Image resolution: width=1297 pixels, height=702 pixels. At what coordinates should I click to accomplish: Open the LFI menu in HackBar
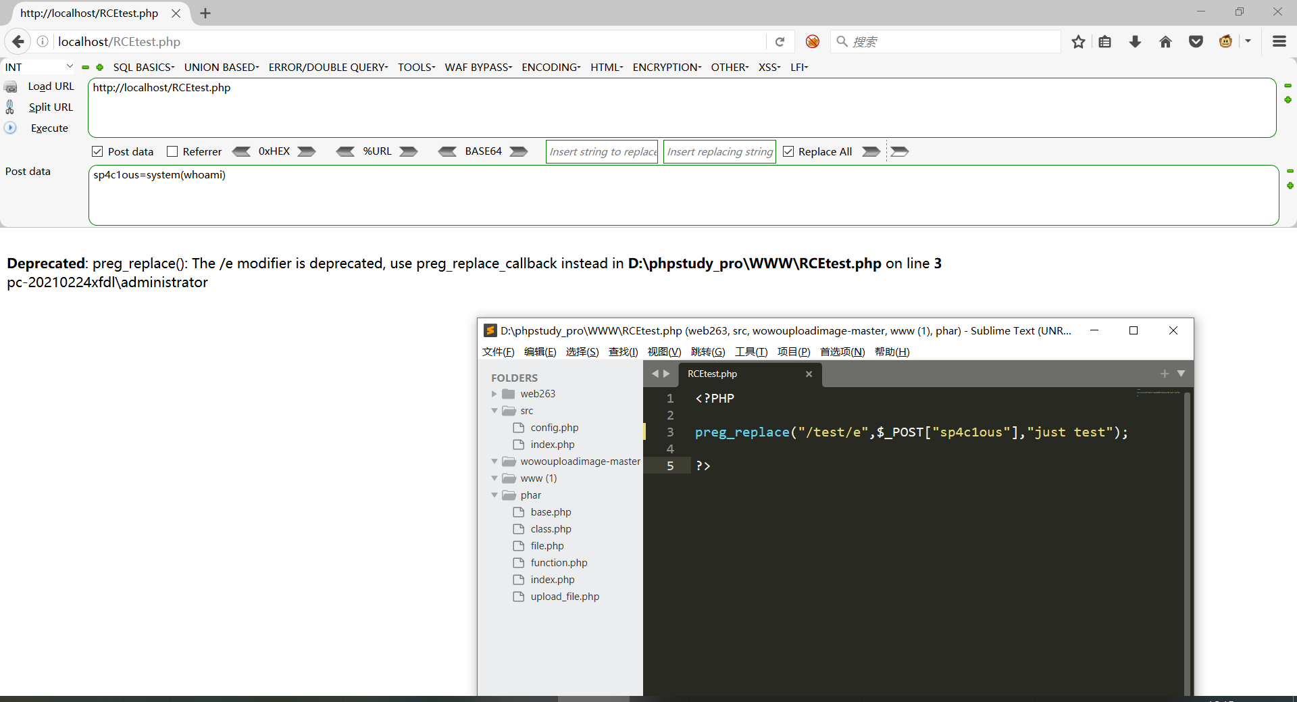(799, 68)
